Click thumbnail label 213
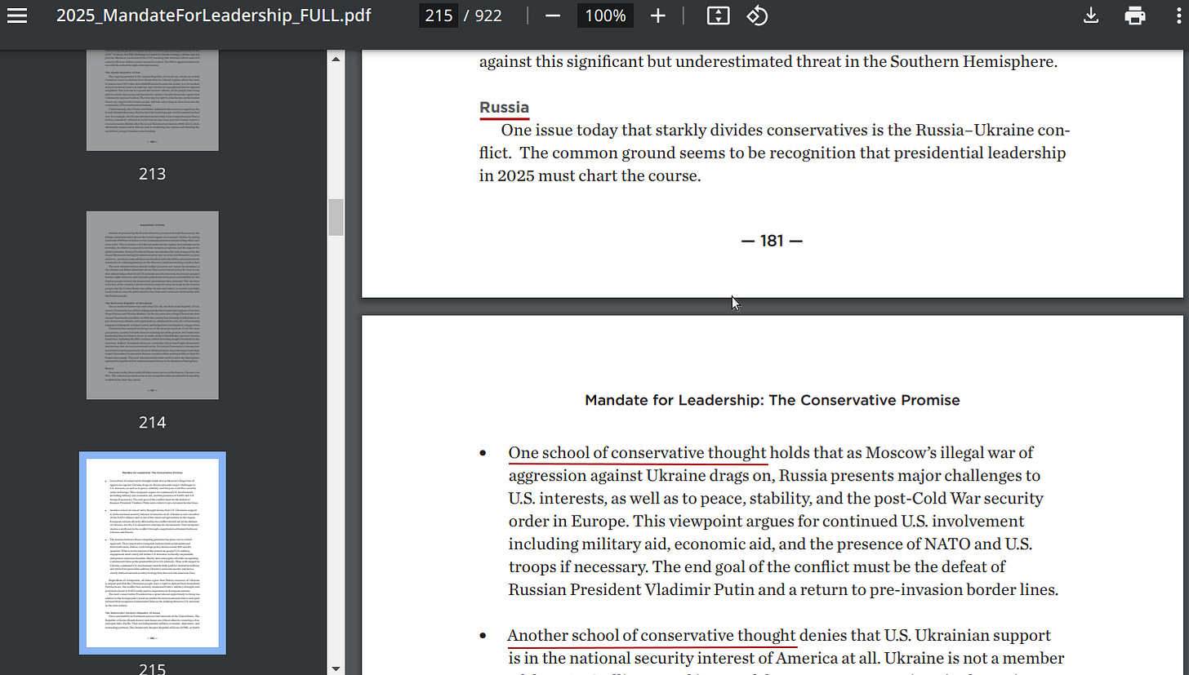 (x=153, y=174)
